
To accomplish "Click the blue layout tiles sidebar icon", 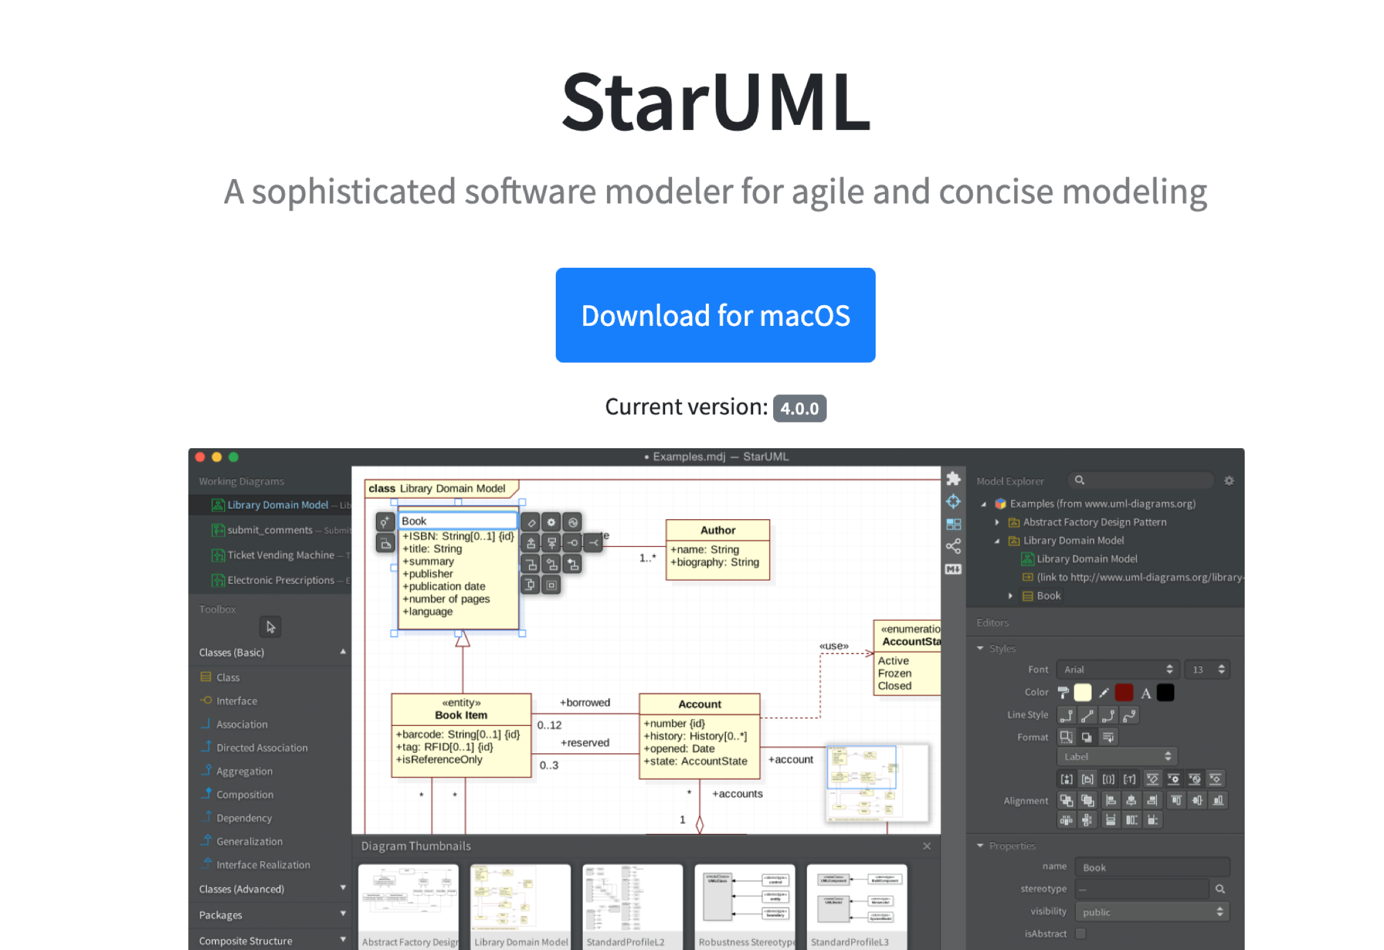I will (x=953, y=524).
